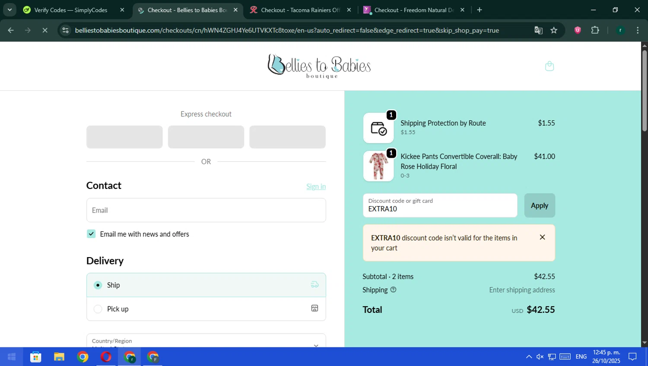
Task: Open a new browser tab
Action: point(480,10)
